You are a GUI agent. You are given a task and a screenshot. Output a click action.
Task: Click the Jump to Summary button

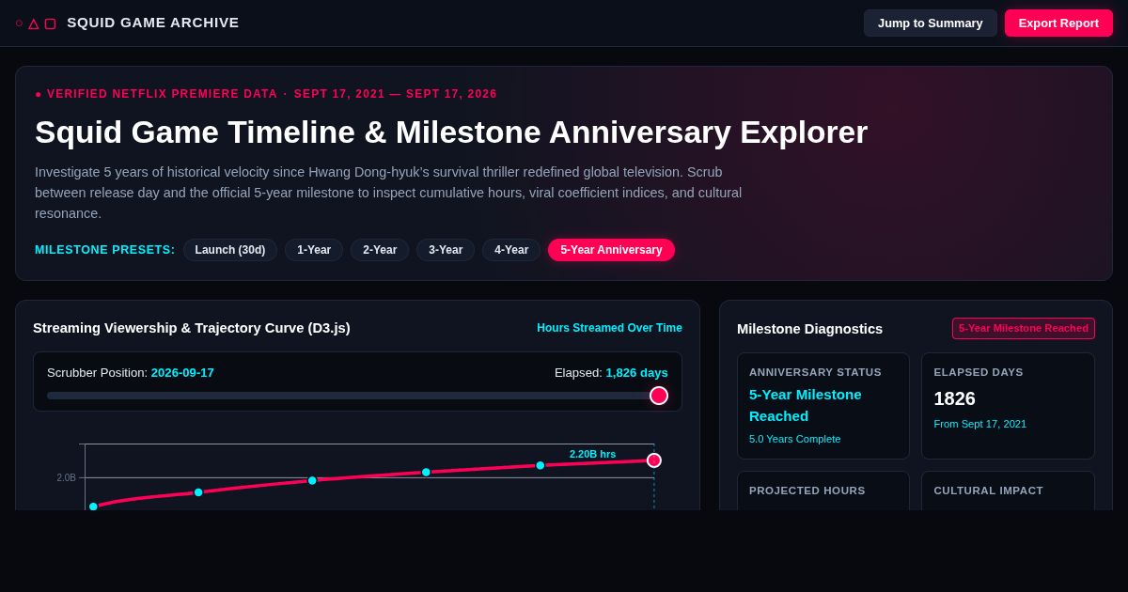click(x=931, y=23)
